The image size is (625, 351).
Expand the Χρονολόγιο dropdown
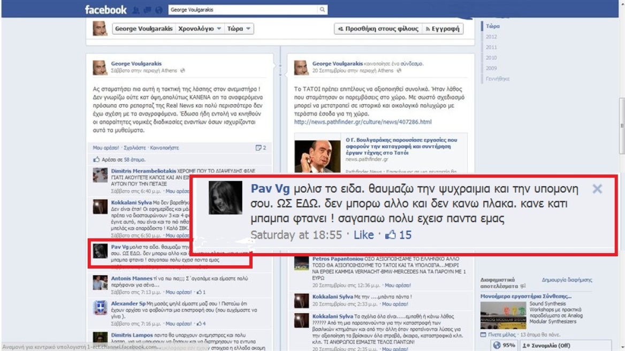pyautogui.click(x=199, y=29)
